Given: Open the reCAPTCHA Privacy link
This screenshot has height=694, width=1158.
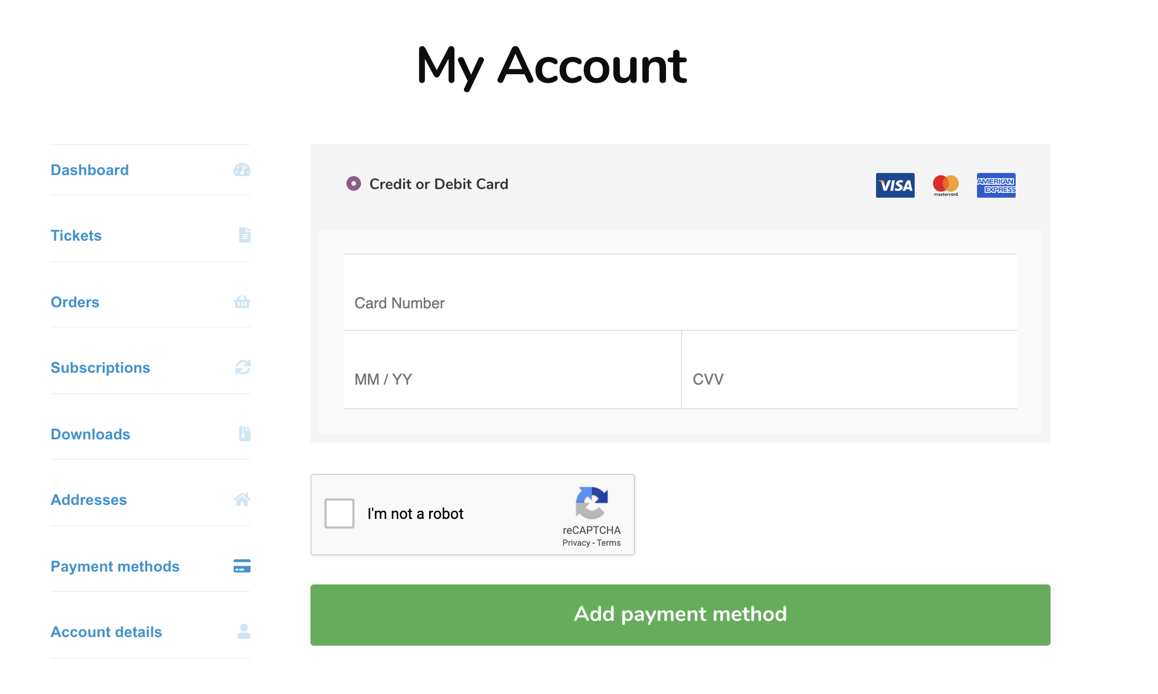Looking at the screenshot, I should [576, 543].
